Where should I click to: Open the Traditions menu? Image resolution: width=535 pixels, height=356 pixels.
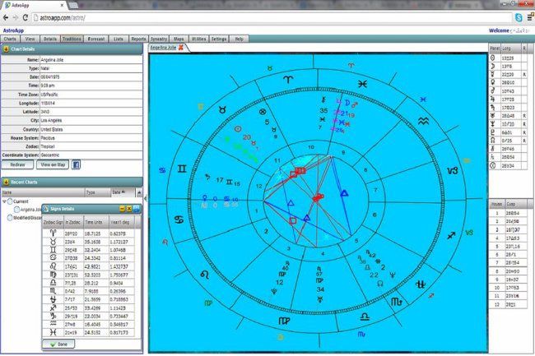(x=72, y=39)
